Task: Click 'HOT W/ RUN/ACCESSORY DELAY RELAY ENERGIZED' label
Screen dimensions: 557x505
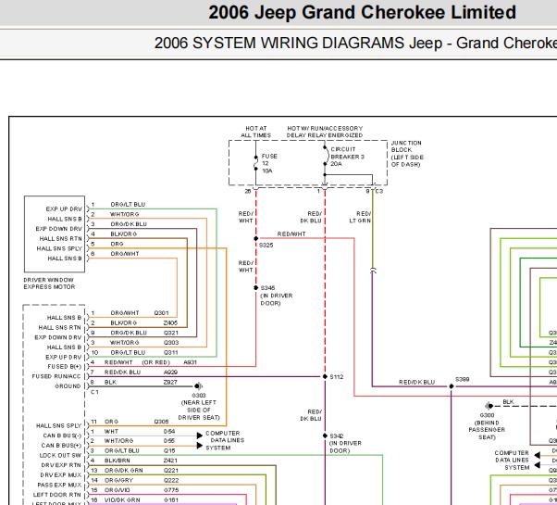Action: (325, 132)
